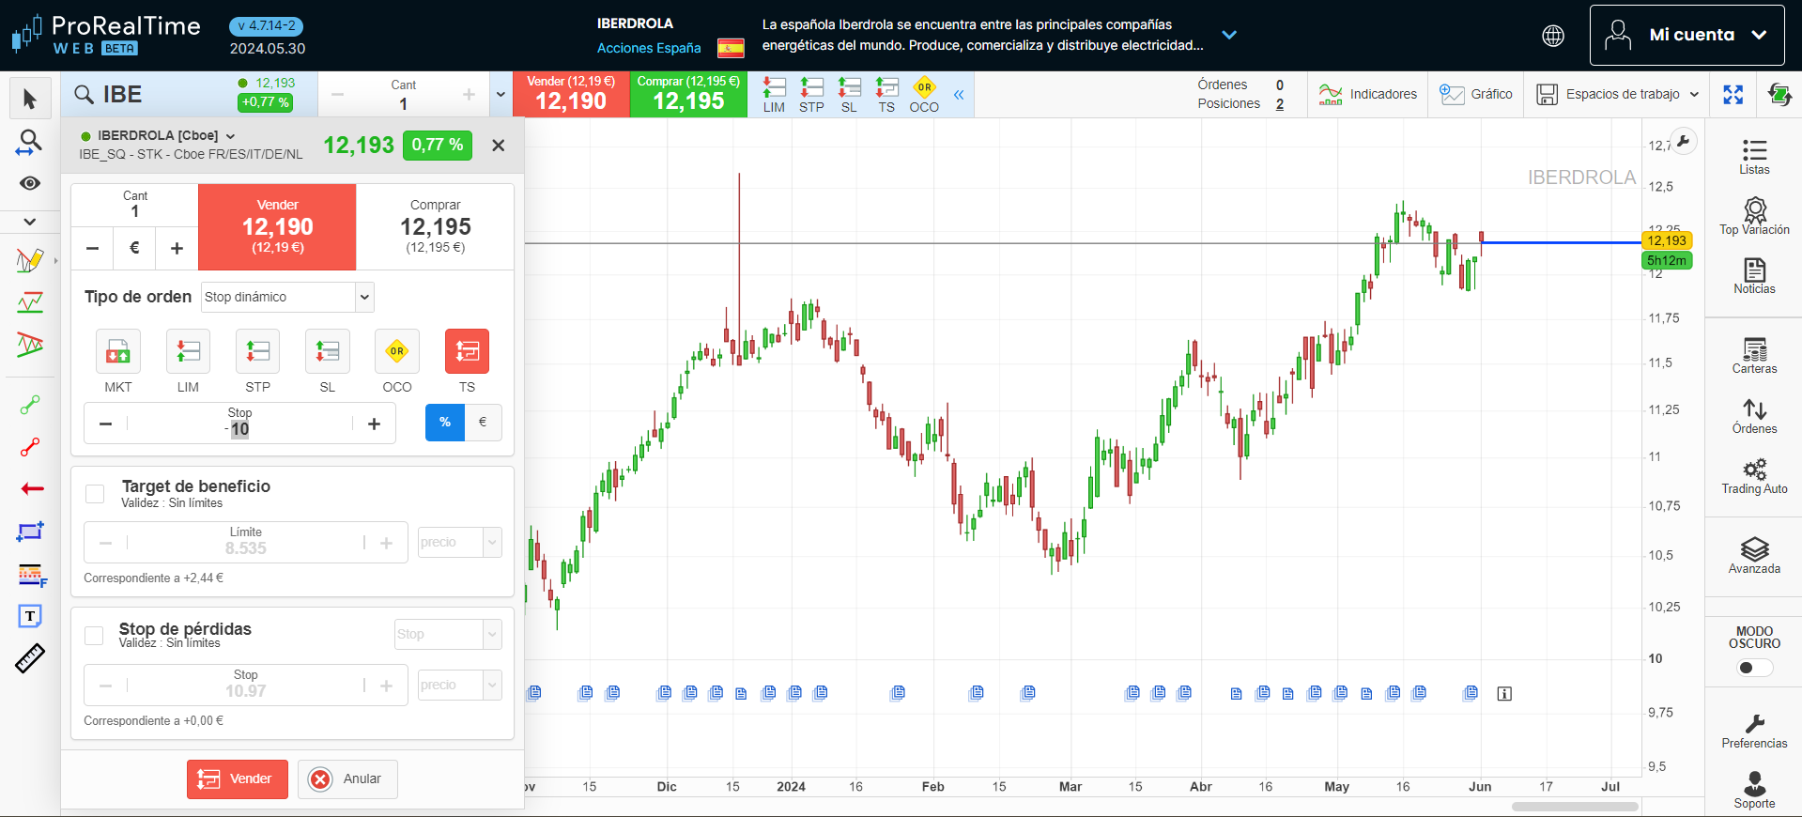Switch stop distance unit to percent
The image size is (1802, 817).
pyautogui.click(x=445, y=423)
